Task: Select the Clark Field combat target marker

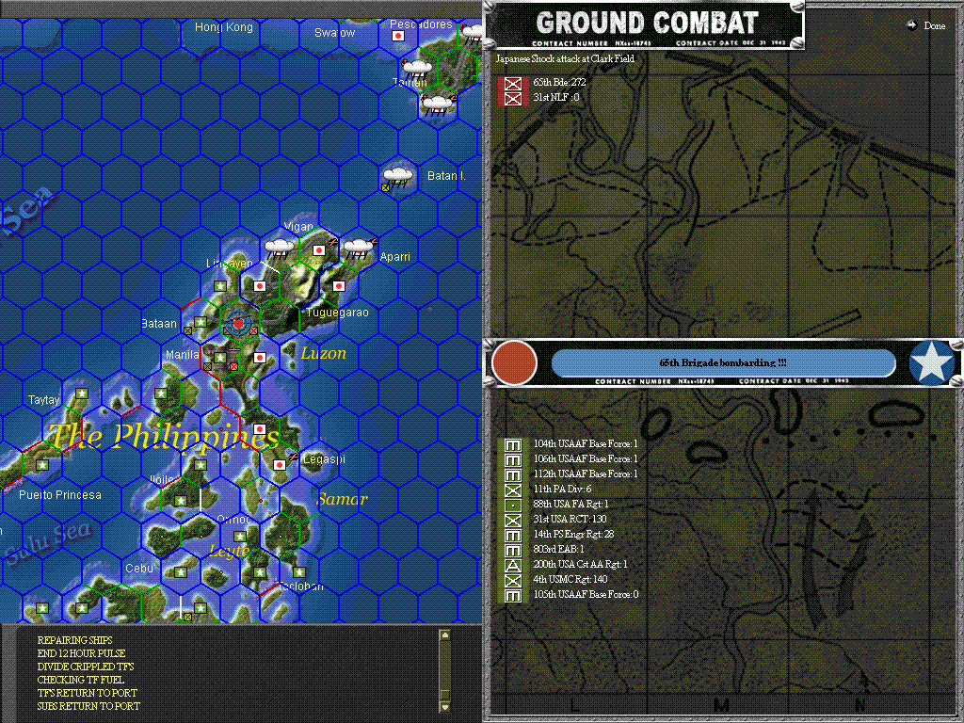Action: [238, 324]
